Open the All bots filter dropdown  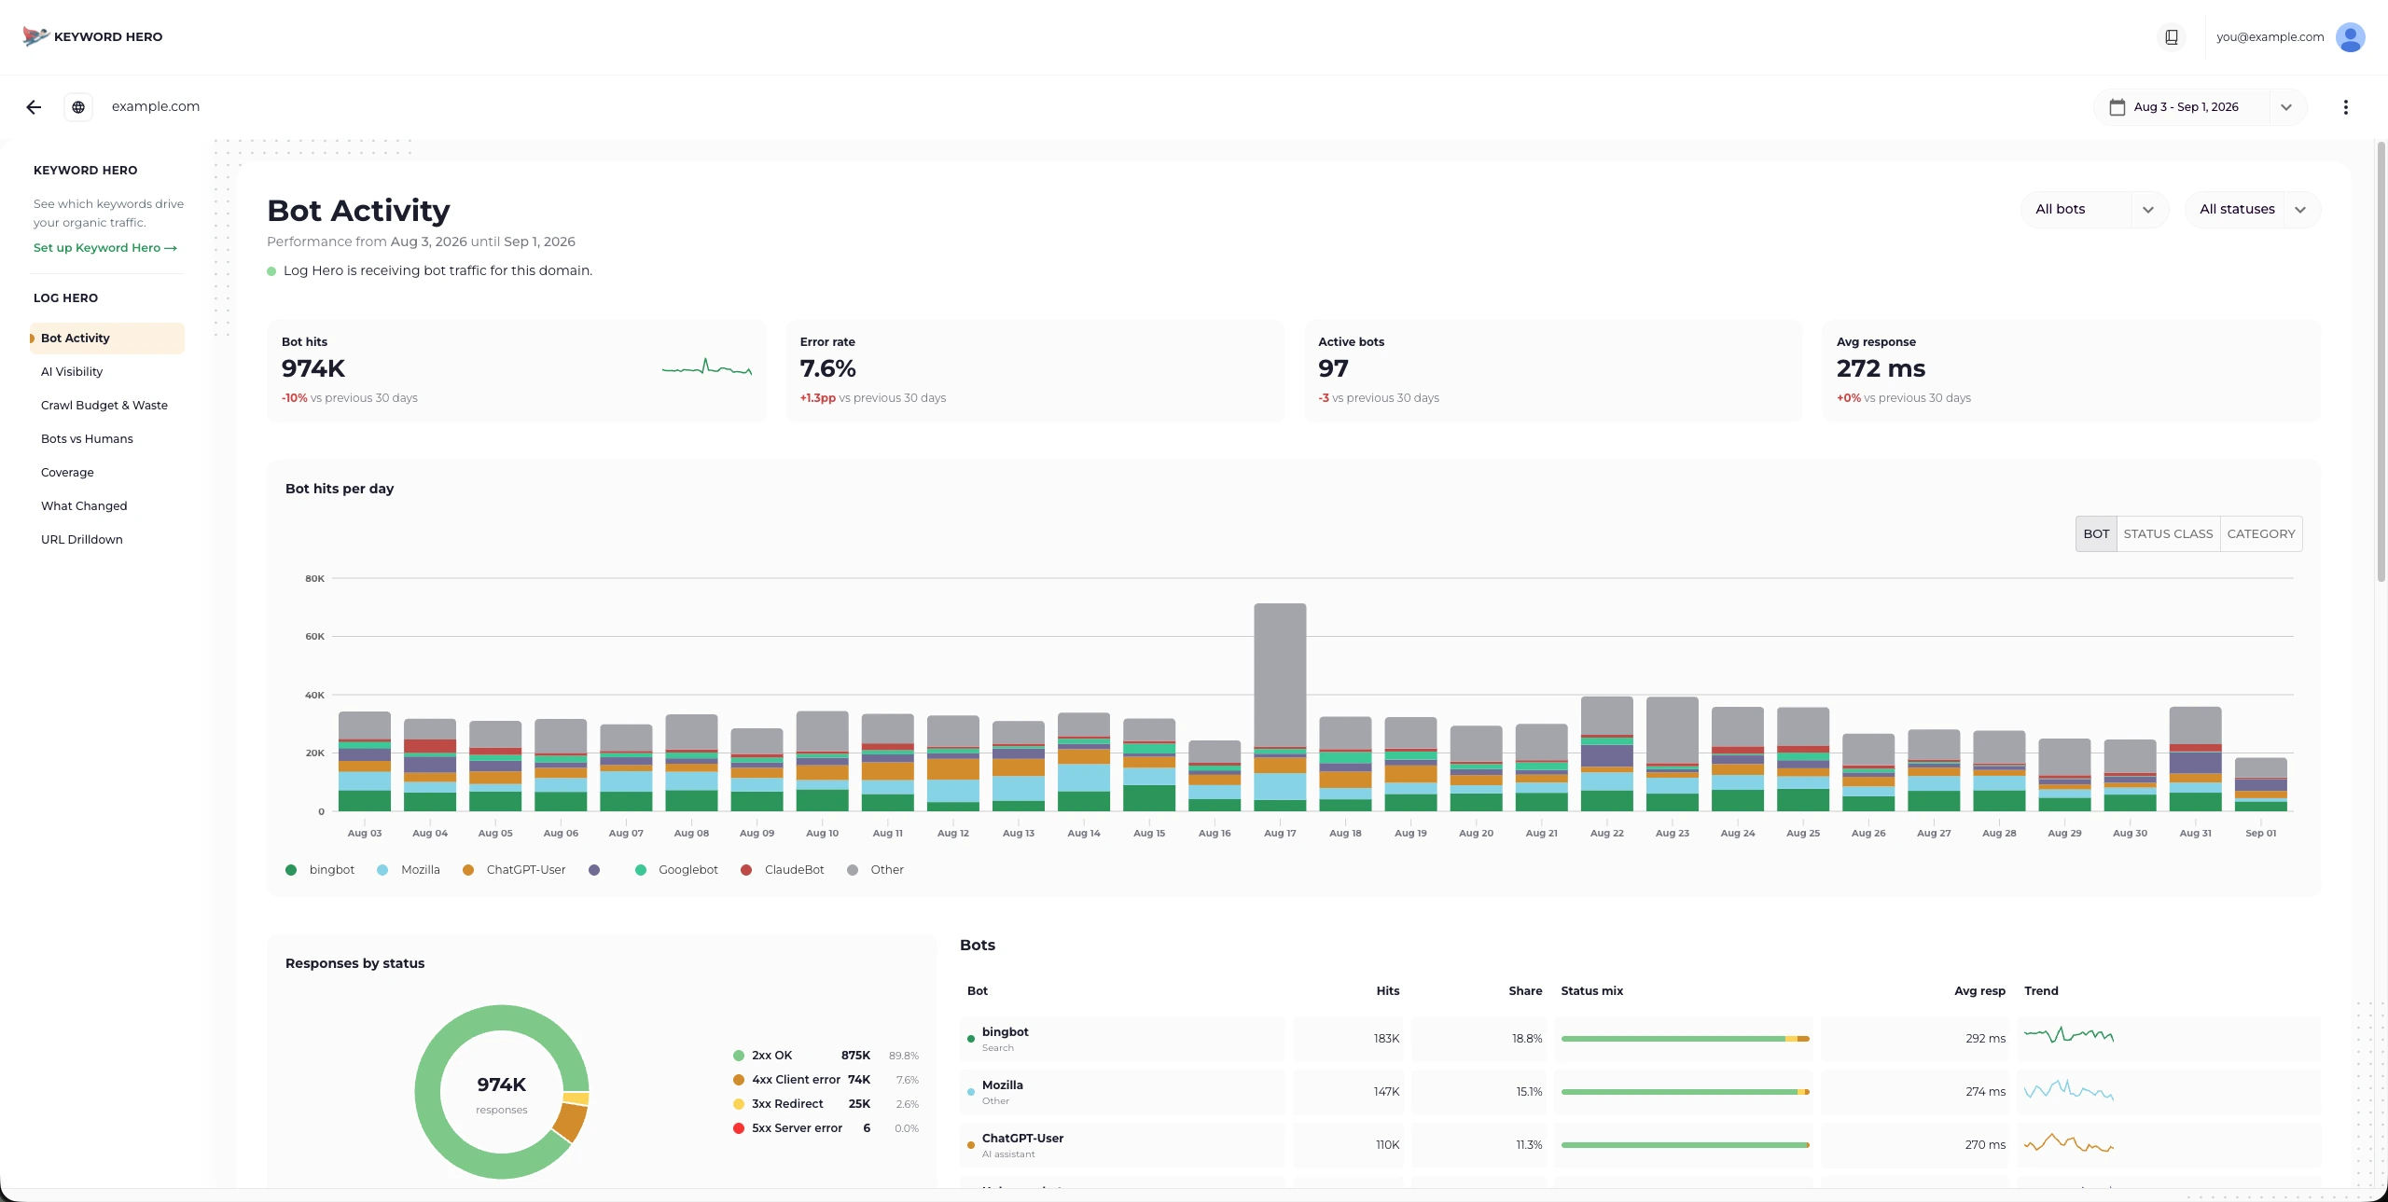pyautogui.click(x=2094, y=210)
